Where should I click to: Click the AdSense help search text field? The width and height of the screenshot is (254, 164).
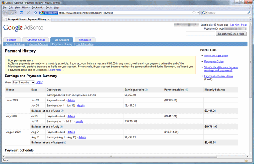(200, 34)
